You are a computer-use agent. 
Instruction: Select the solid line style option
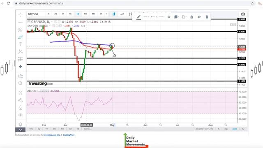[x=146, y=17]
